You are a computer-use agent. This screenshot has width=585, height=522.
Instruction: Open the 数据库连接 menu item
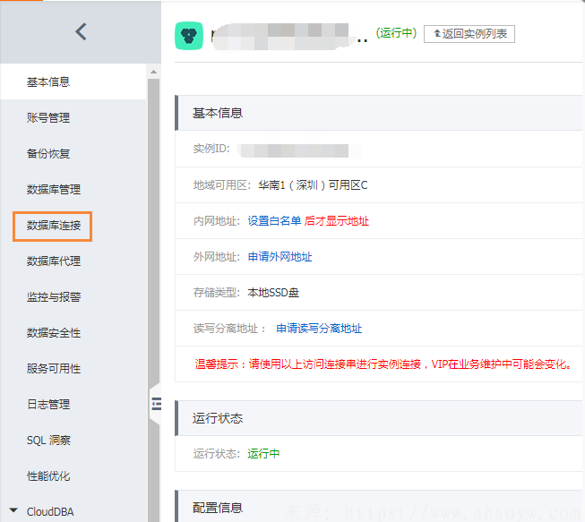point(54,226)
